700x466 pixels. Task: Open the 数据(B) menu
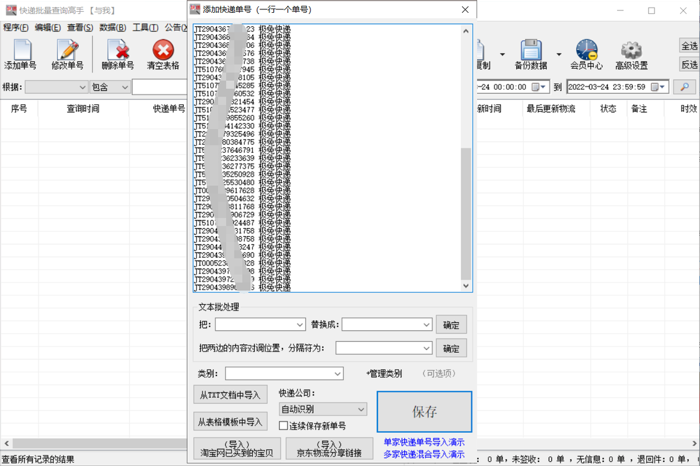(113, 27)
